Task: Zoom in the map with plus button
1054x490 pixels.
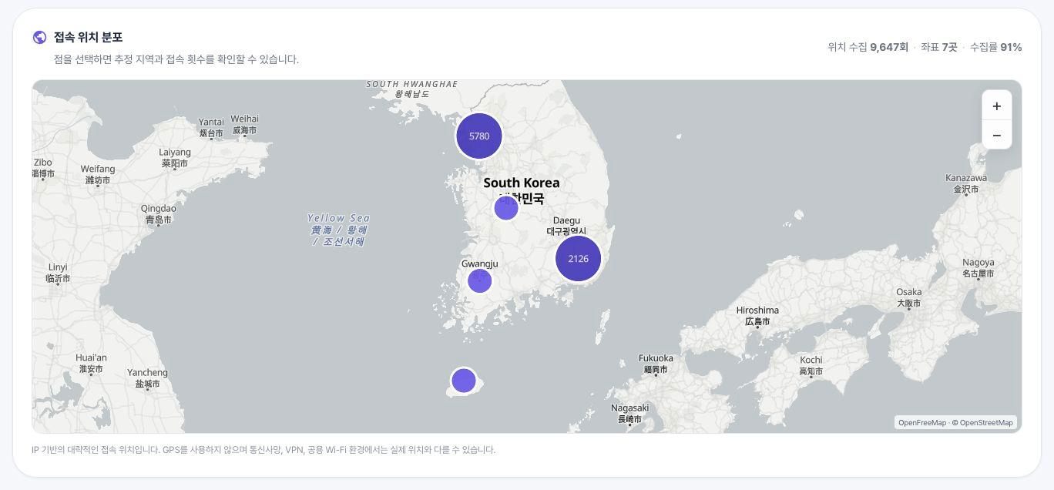Action: click(996, 106)
